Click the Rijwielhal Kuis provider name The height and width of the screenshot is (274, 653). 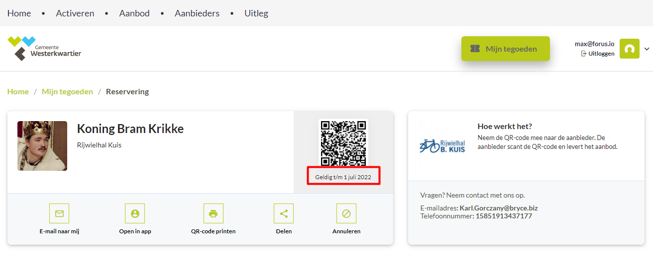(100, 145)
